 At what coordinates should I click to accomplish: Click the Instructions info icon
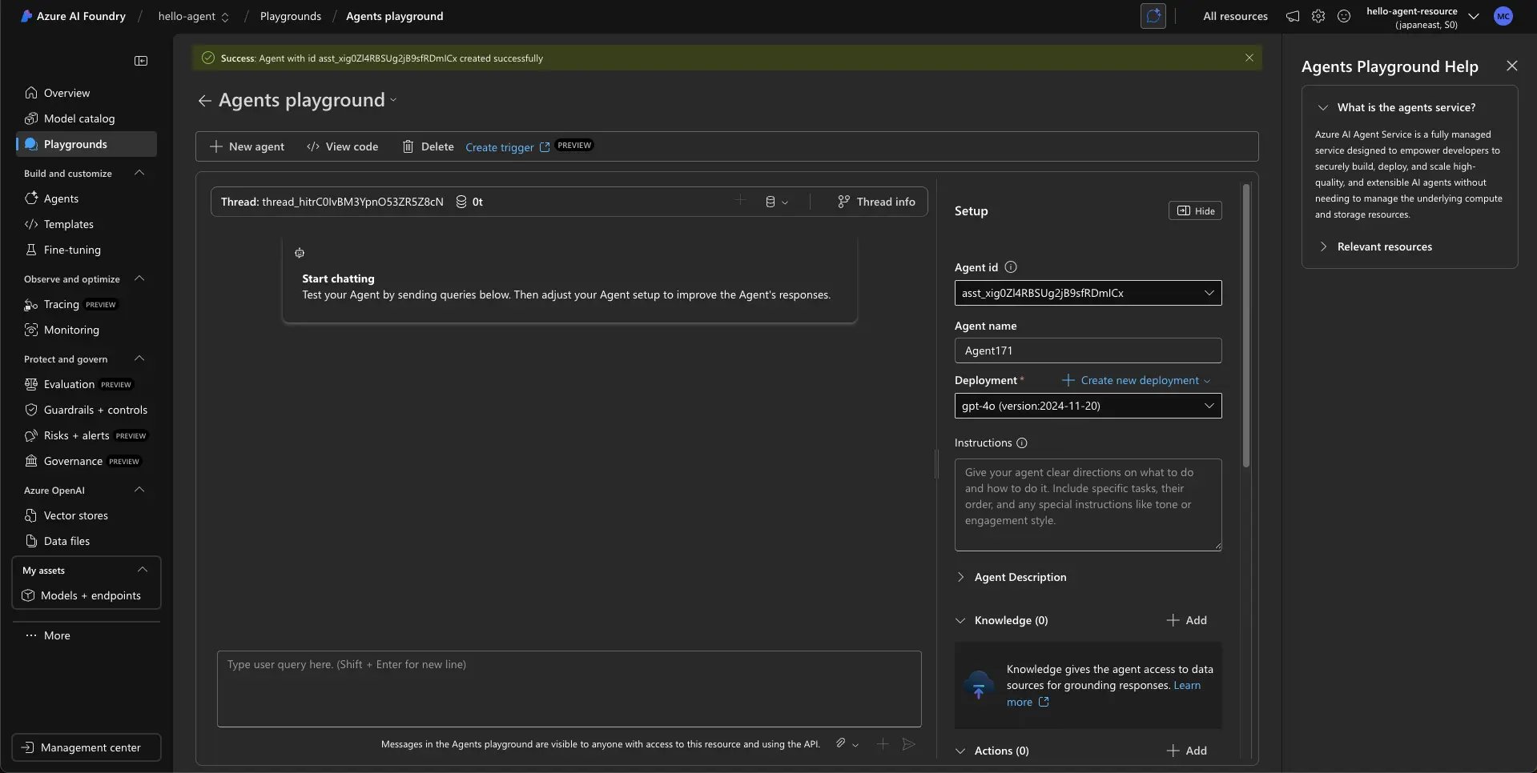pos(1022,443)
